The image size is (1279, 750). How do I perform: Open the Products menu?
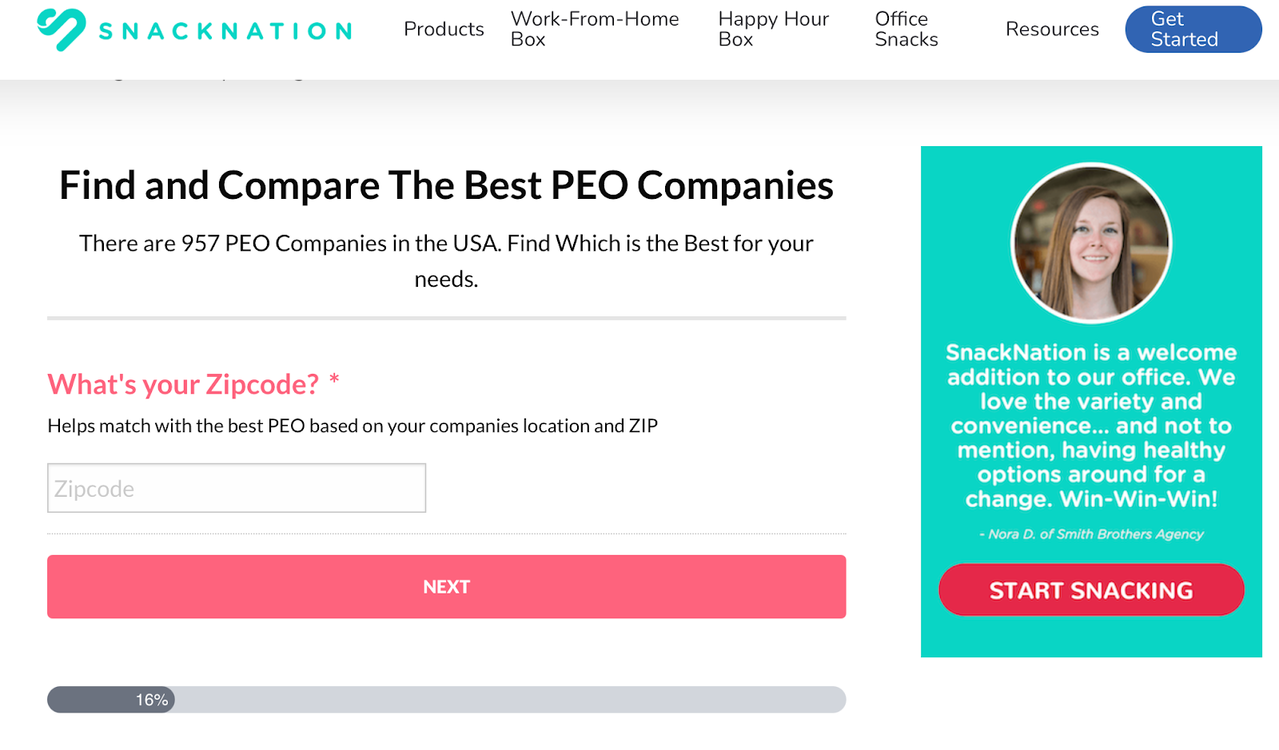point(444,29)
